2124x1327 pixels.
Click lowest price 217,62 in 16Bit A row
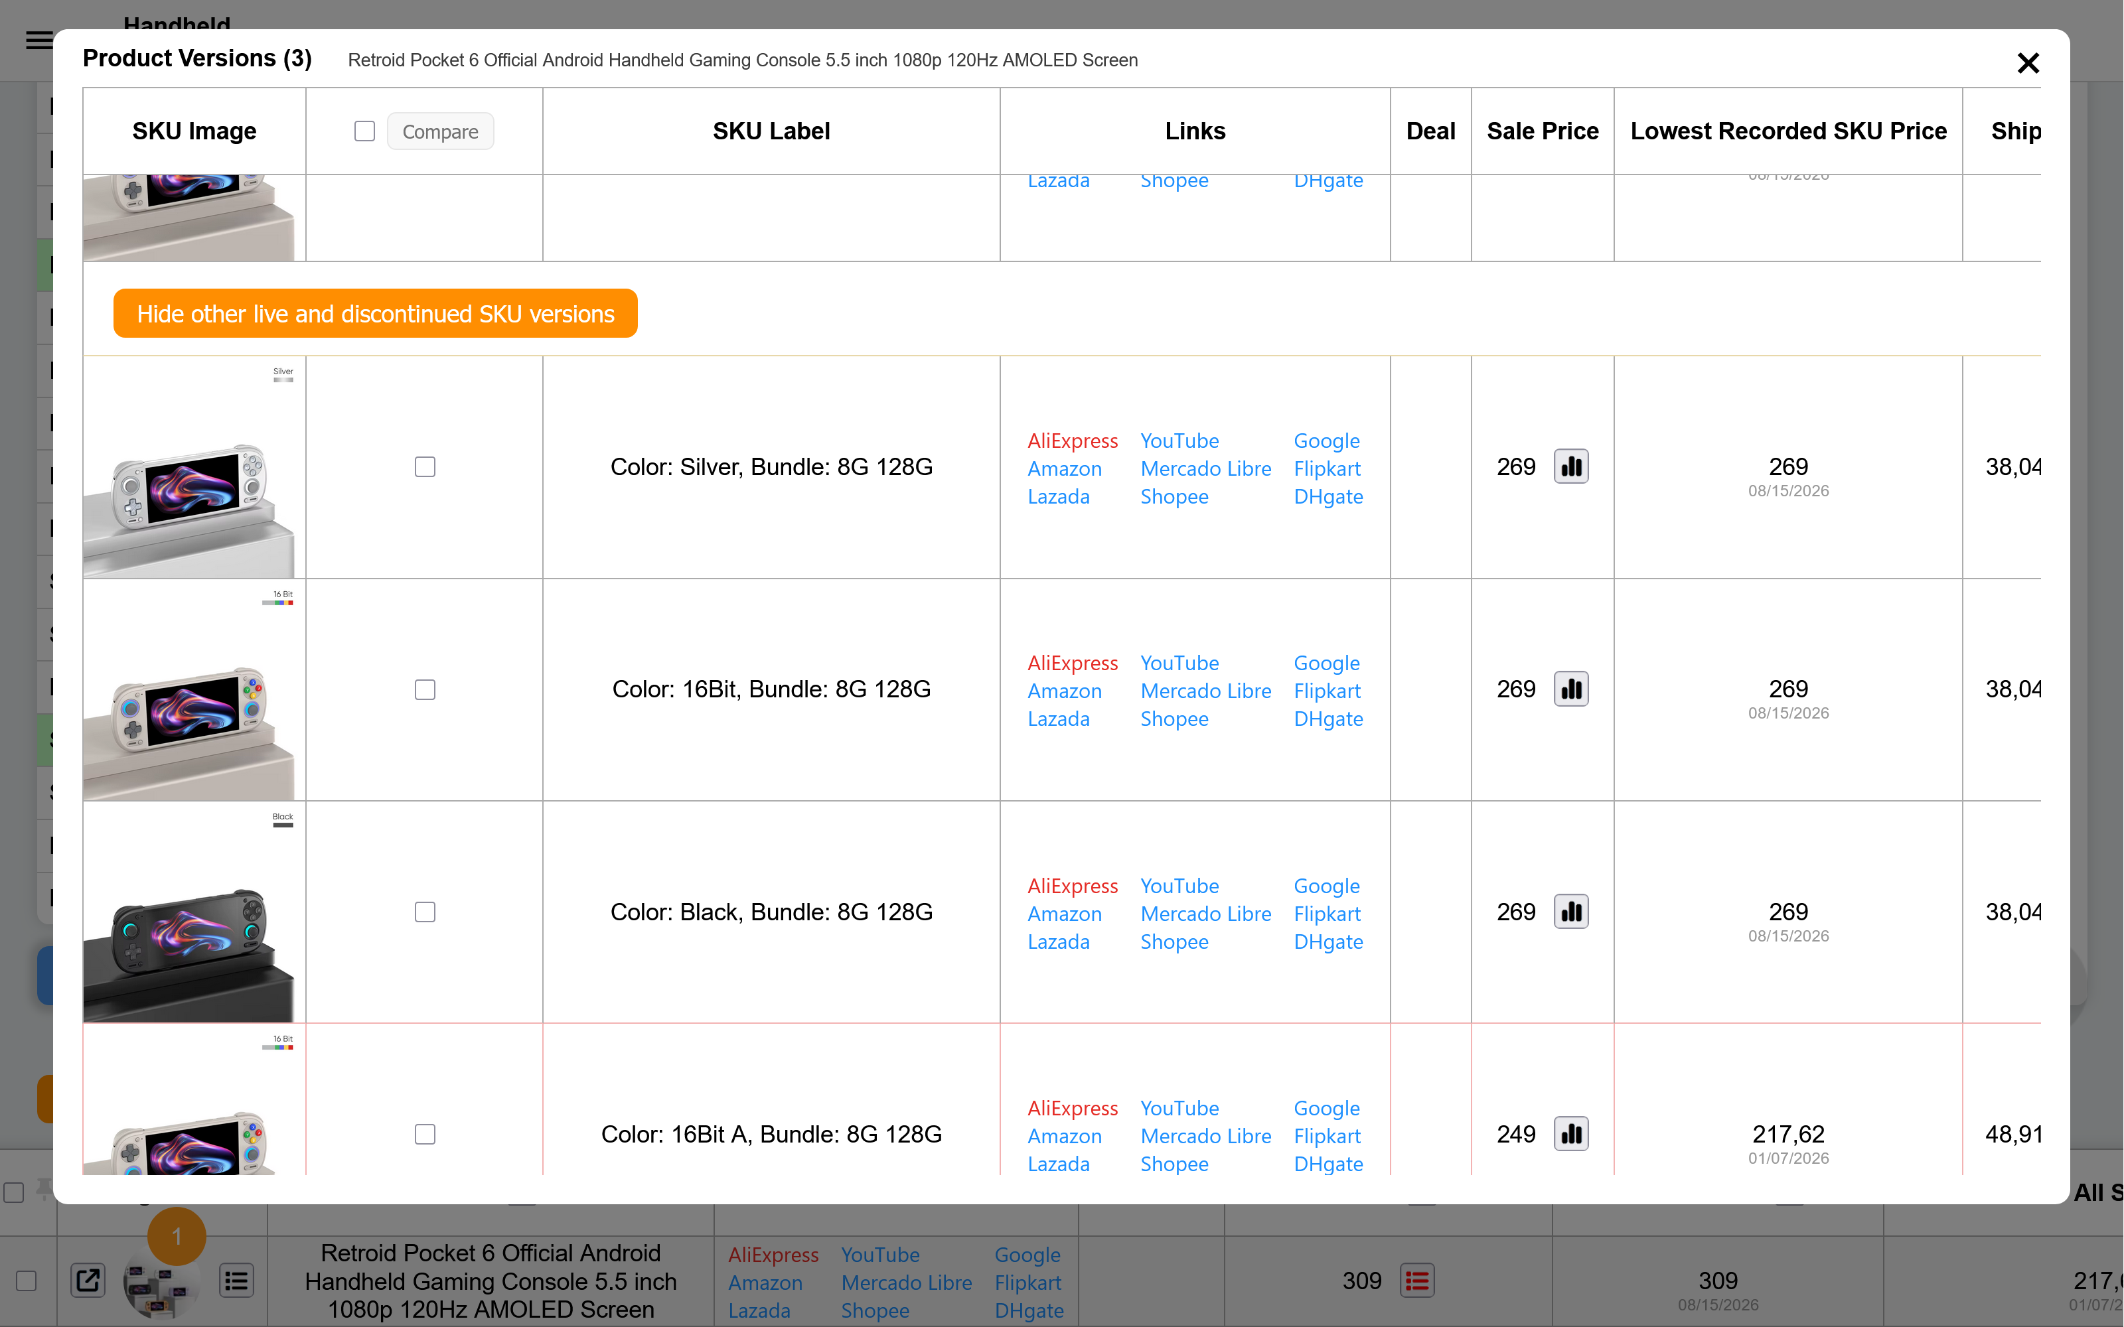(x=1788, y=1134)
